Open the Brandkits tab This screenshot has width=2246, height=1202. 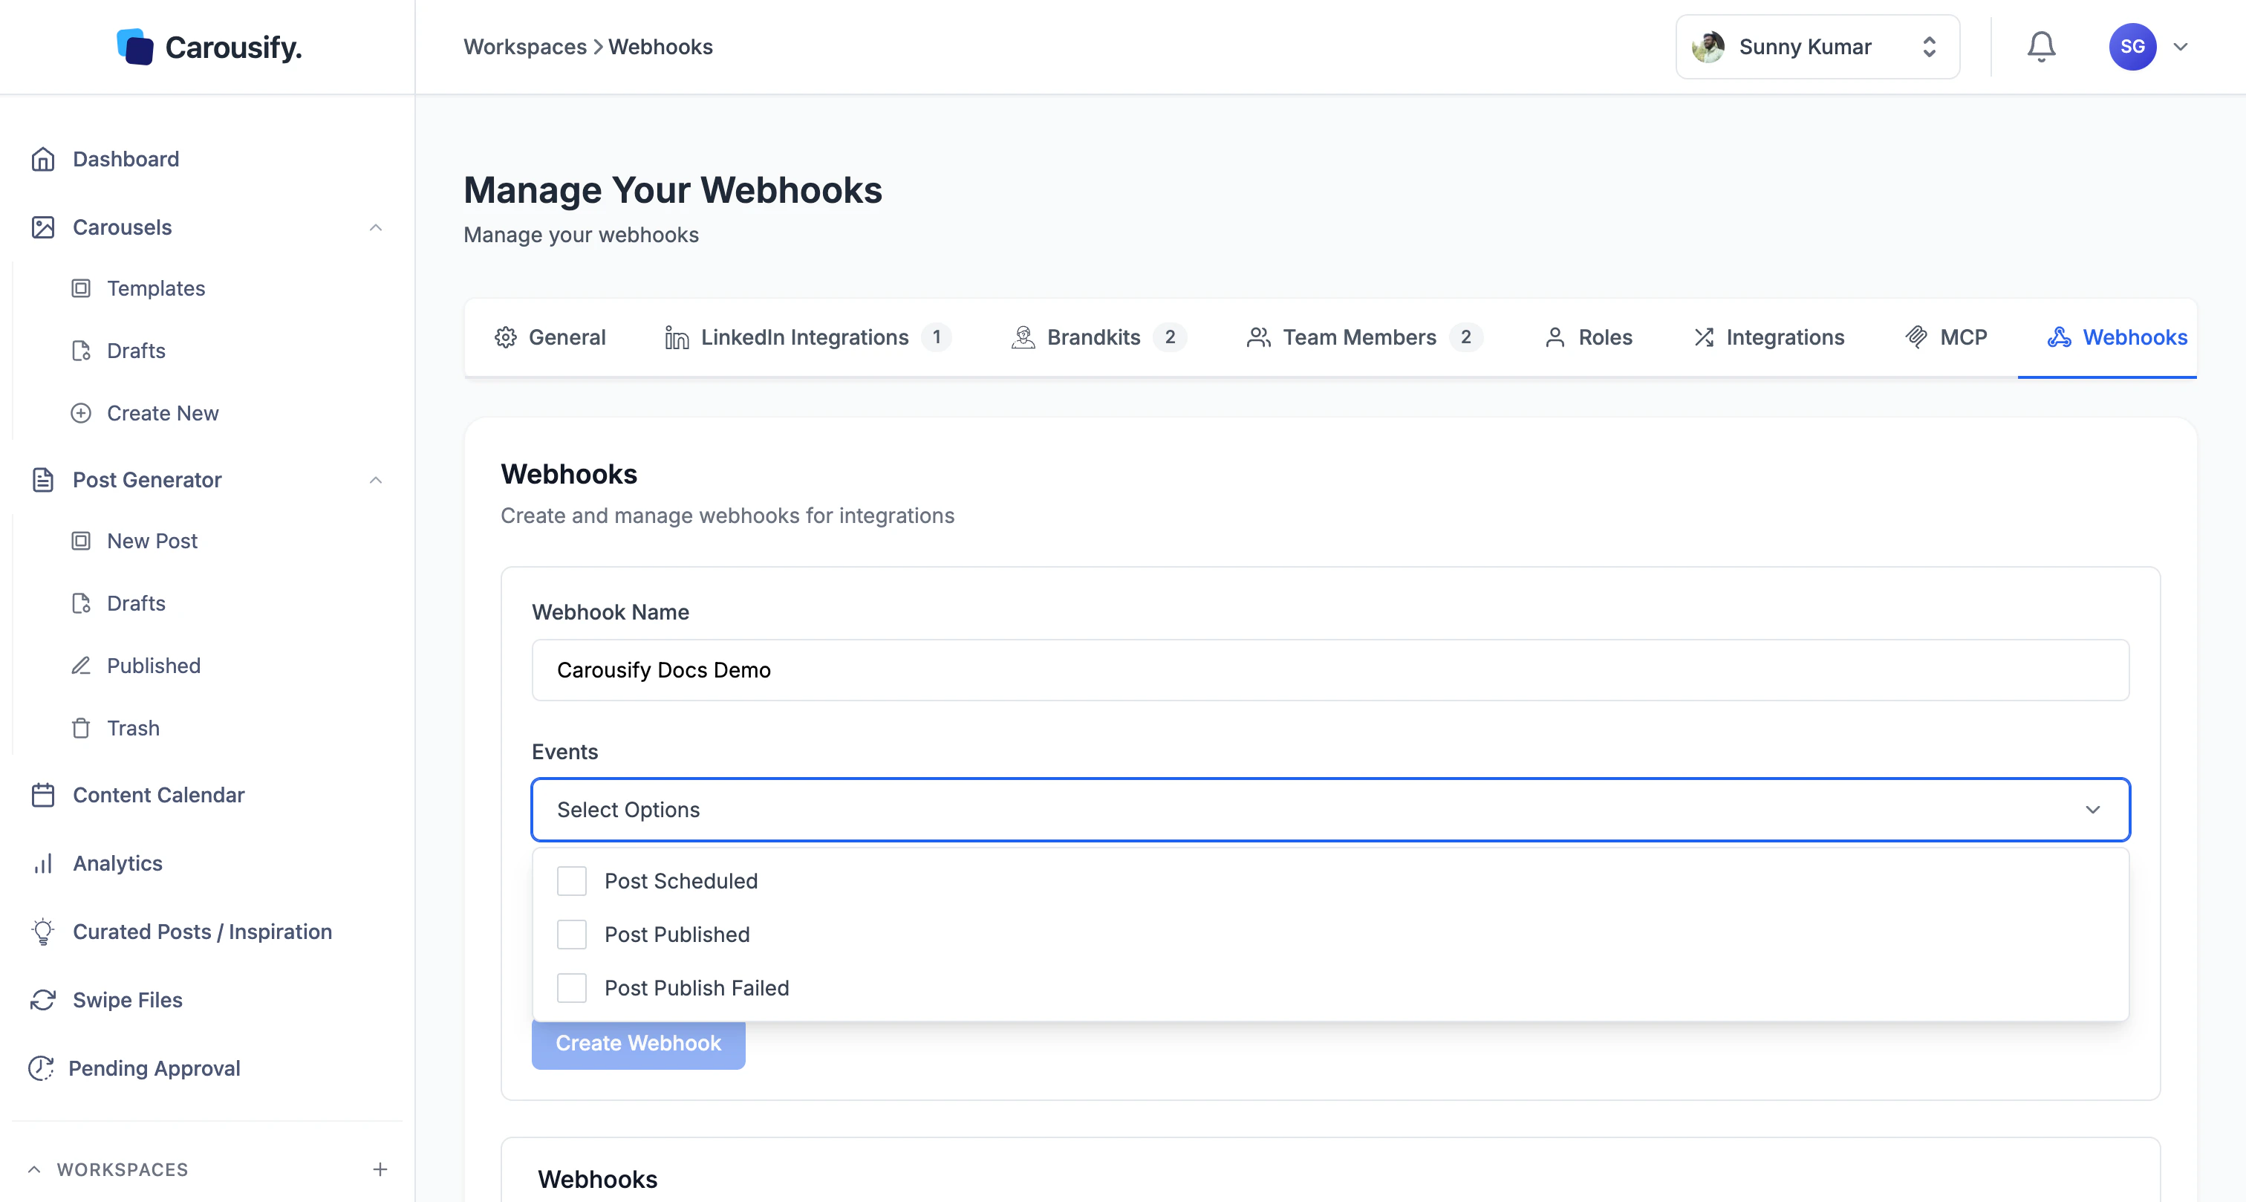1098,337
